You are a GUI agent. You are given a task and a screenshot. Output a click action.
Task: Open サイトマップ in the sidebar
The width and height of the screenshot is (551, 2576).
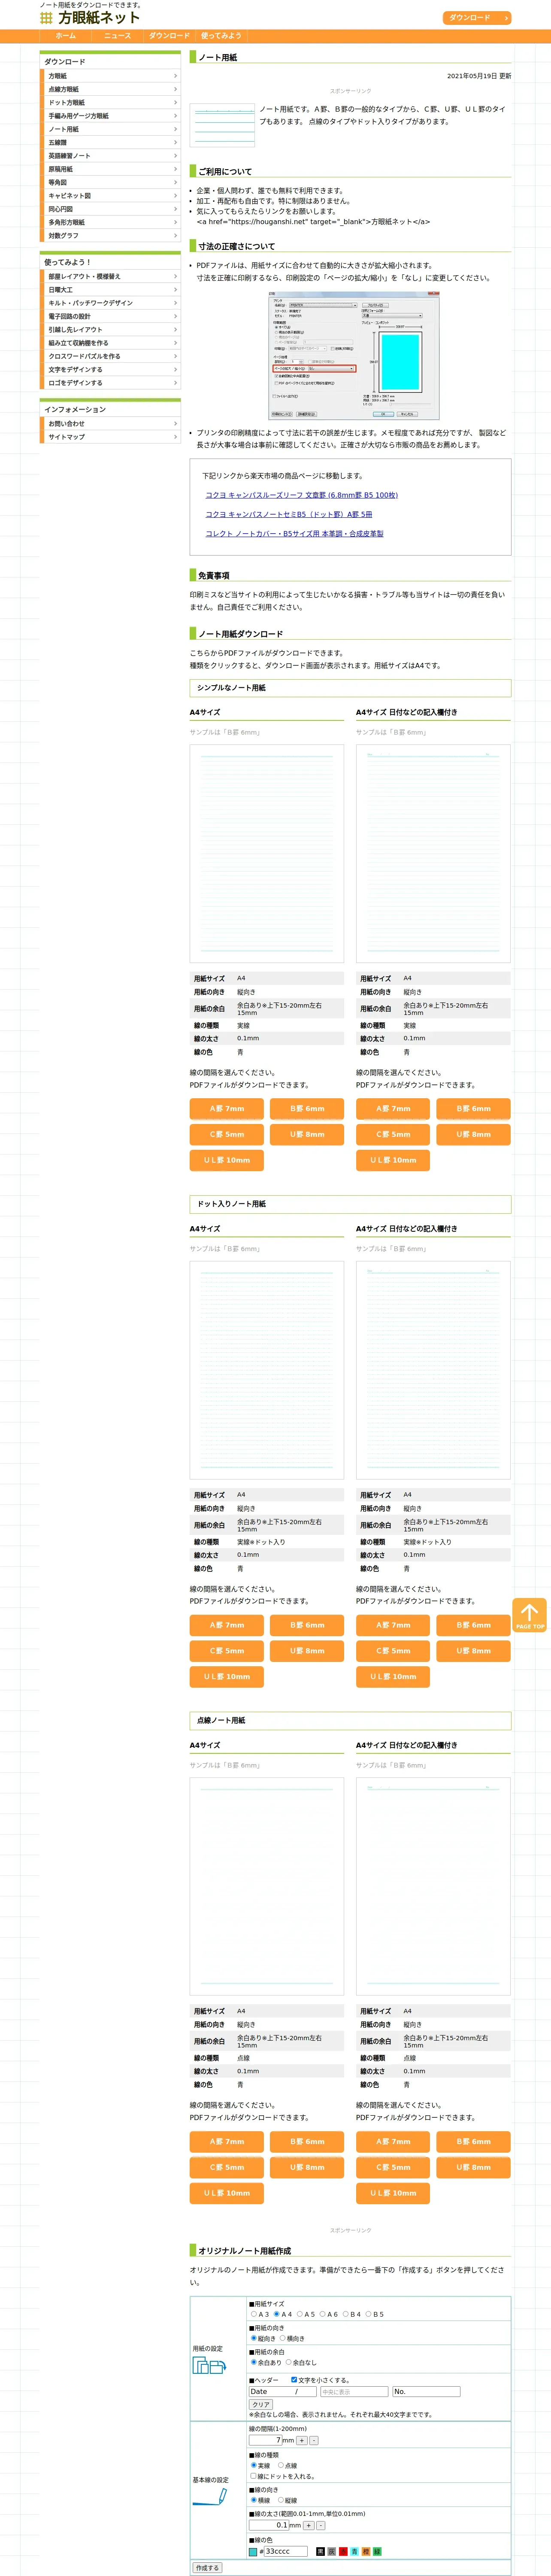point(110,437)
